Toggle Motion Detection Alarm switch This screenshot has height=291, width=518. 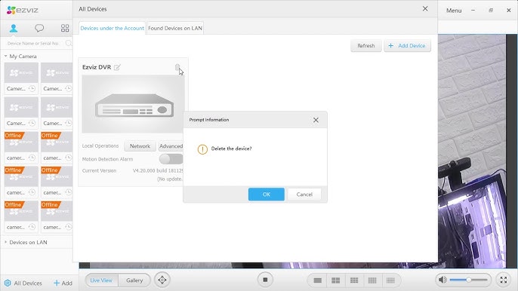coord(171,159)
